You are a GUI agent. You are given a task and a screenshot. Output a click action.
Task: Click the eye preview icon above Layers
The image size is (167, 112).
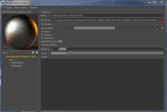point(33,52)
